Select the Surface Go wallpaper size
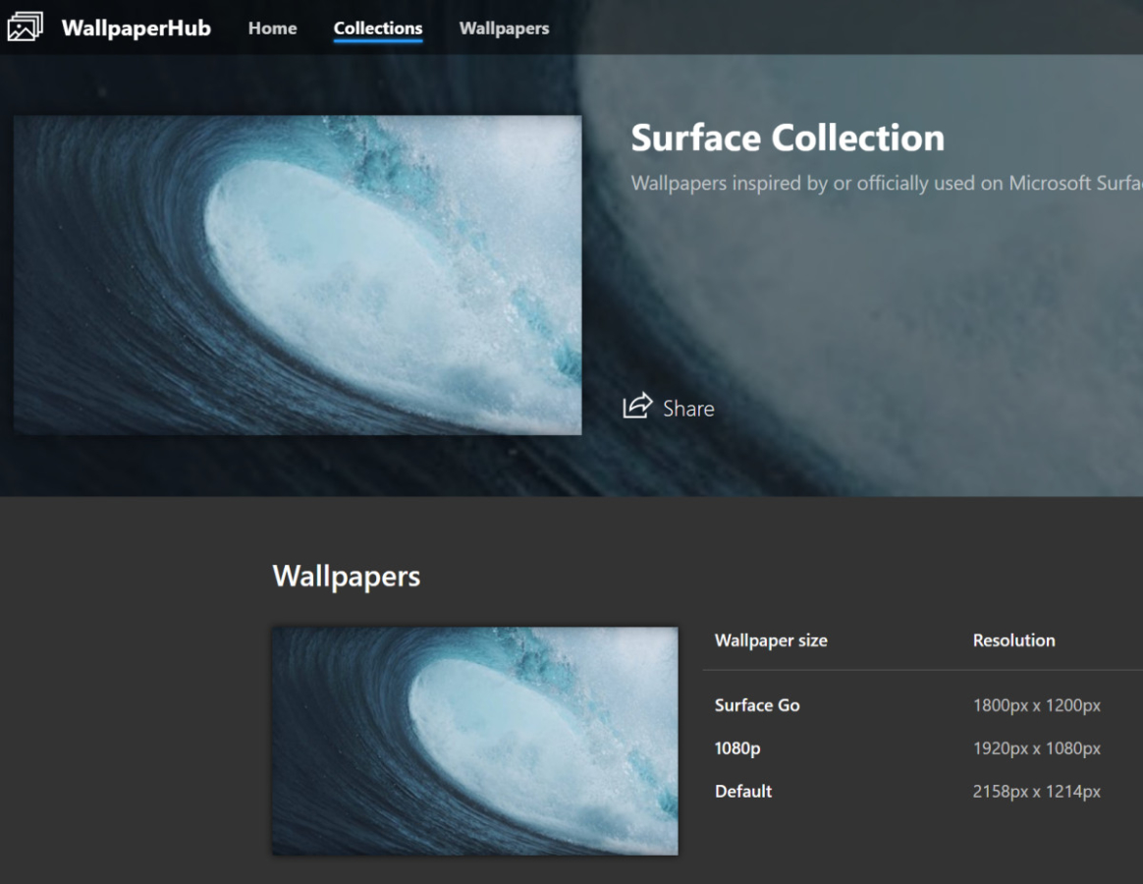This screenshot has width=1143, height=884. [x=757, y=705]
